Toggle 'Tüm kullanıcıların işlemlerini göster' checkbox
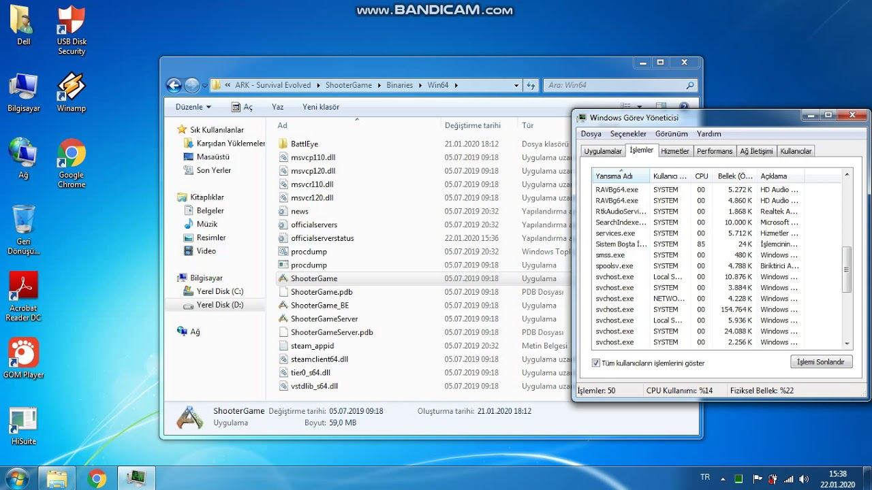Image resolution: width=872 pixels, height=490 pixels. 596,363
